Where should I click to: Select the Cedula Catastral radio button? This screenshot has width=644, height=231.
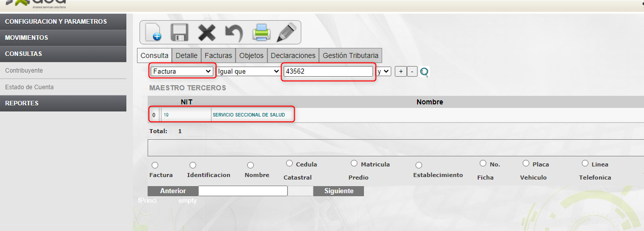(x=290, y=163)
